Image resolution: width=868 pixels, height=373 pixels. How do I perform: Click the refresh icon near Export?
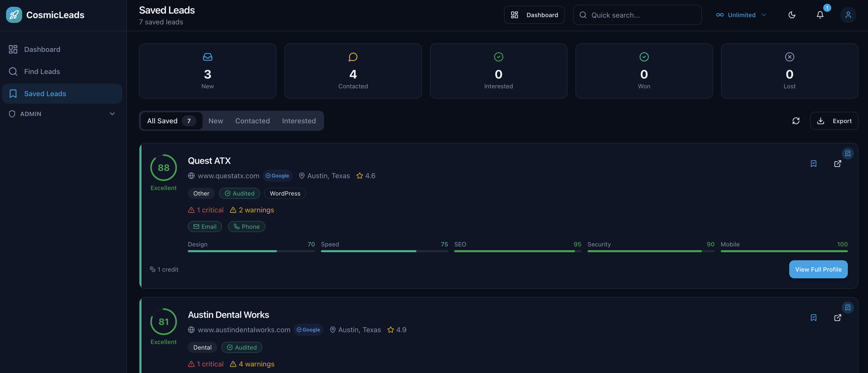pyautogui.click(x=796, y=121)
